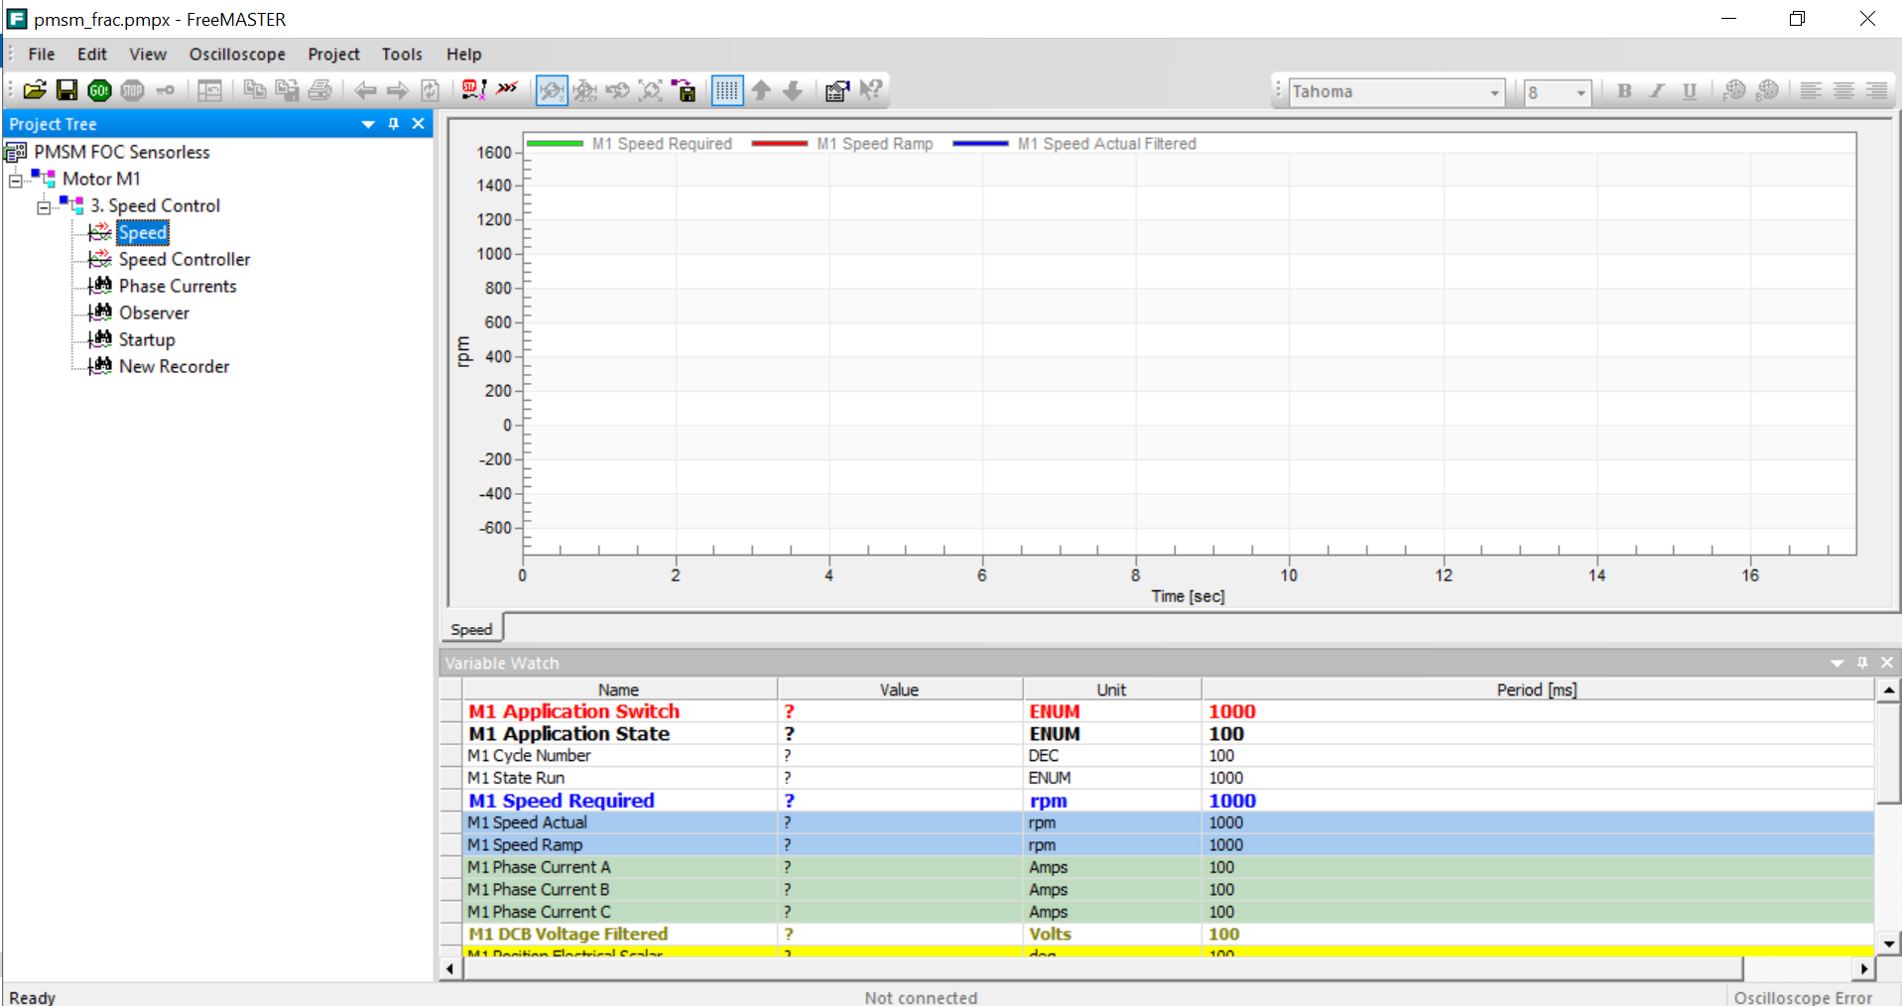Click the open project folder icon
Screen dimensions: 1902x1006
(35, 91)
